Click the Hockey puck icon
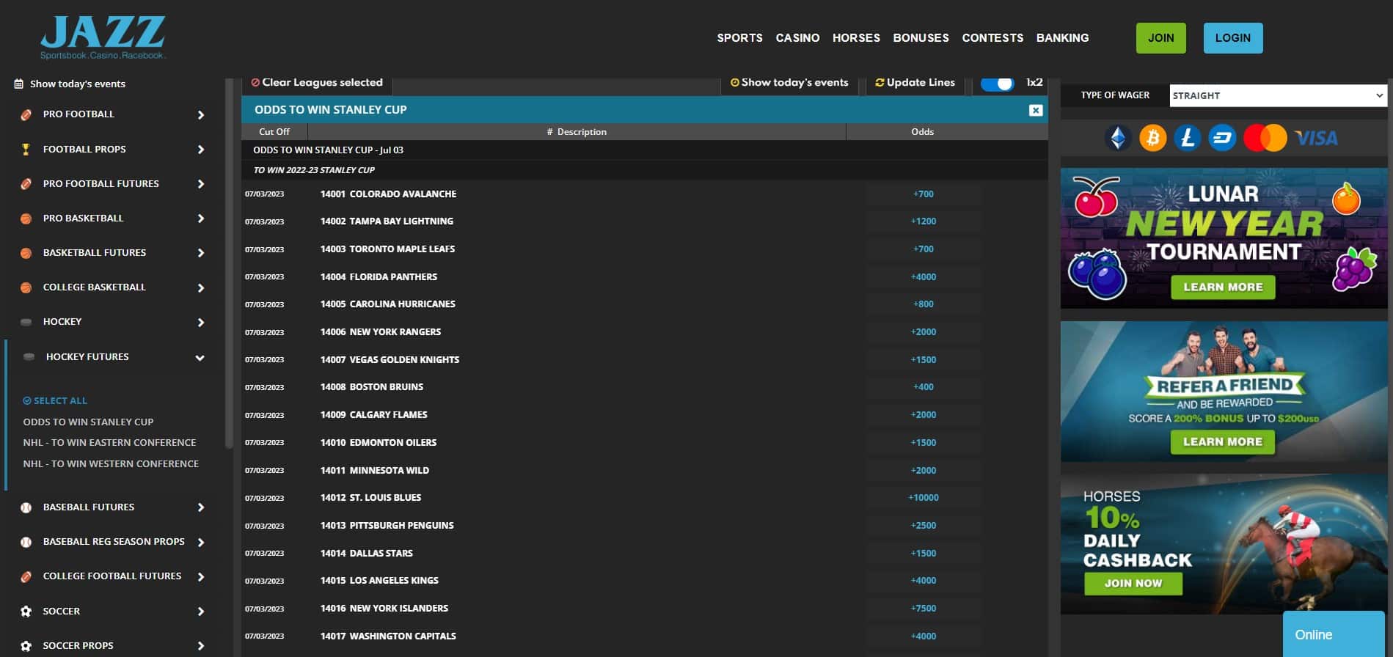 [x=26, y=322]
